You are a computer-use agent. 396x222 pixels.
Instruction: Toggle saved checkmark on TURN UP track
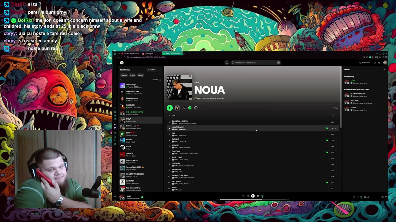tap(327, 140)
